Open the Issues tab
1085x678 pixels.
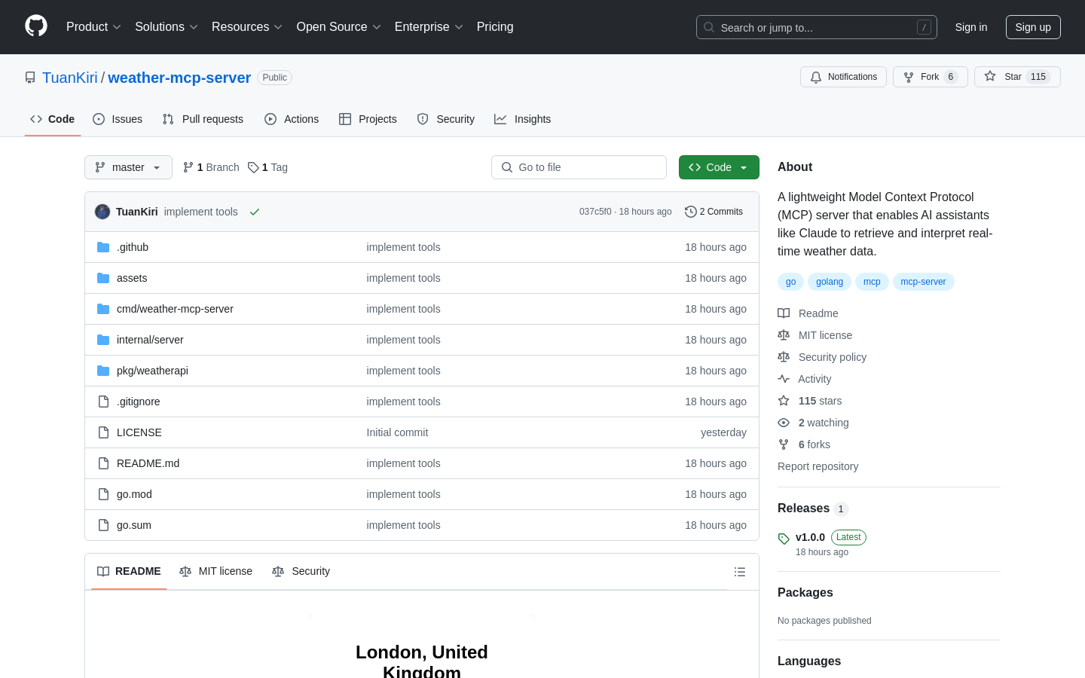[118, 119]
